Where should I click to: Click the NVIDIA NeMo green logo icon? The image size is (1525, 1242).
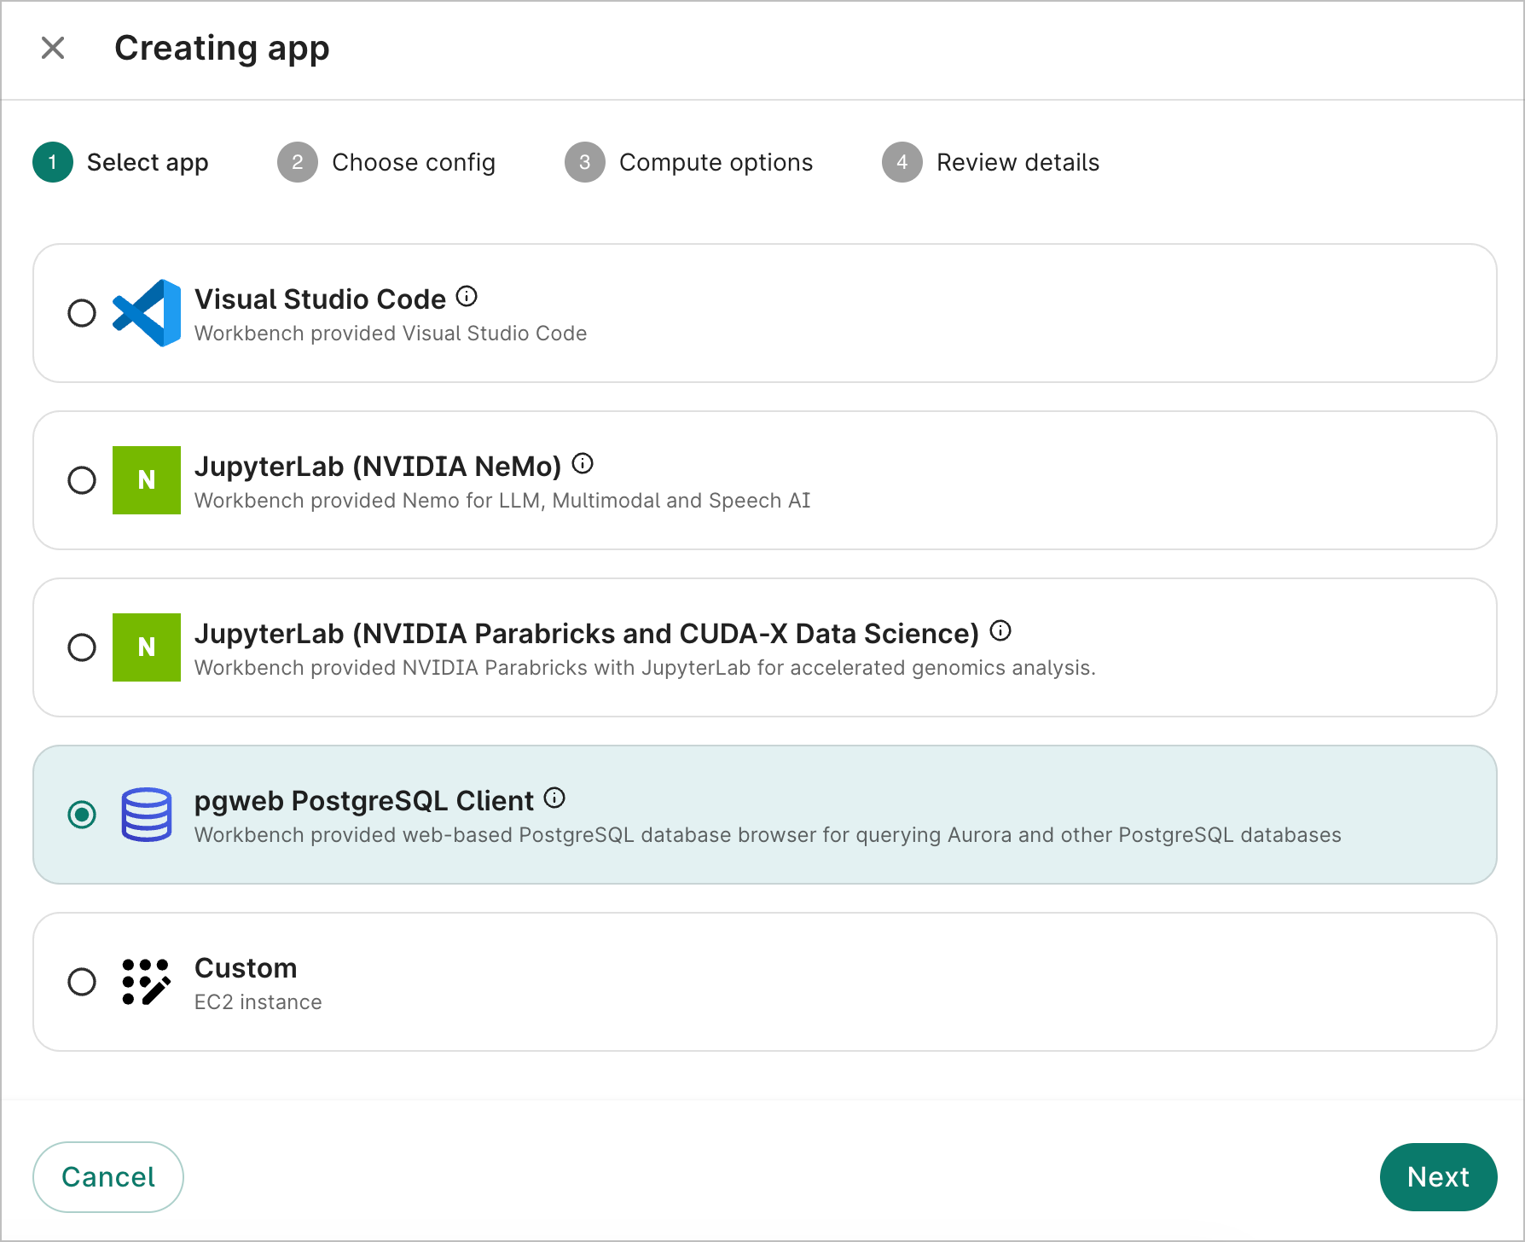pos(147,480)
